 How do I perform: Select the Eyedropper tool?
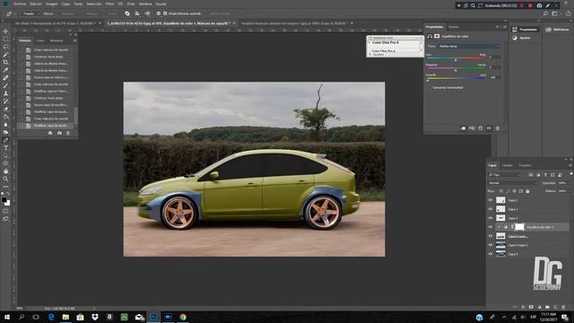tap(6, 70)
